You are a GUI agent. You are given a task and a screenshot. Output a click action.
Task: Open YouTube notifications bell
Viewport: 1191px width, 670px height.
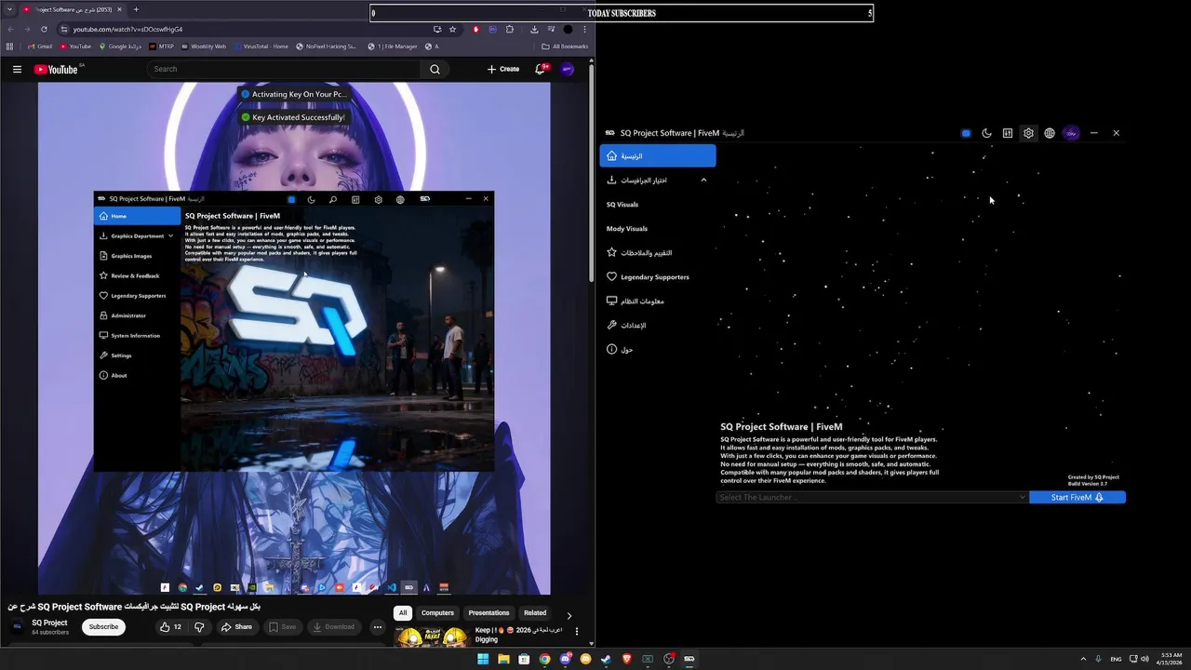point(540,69)
